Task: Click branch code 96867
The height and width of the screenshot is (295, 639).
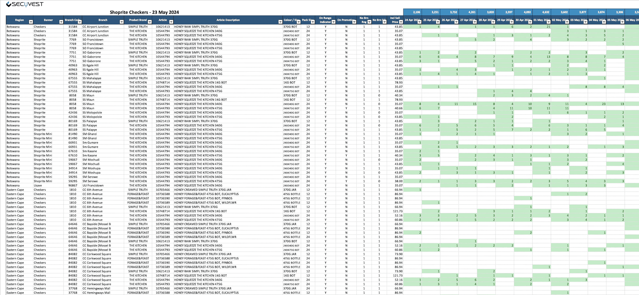Action: pyautogui.click(x=73, y=186)
